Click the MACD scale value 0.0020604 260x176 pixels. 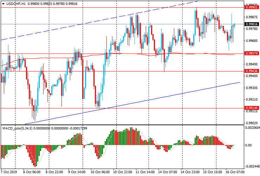pos(252,128)
